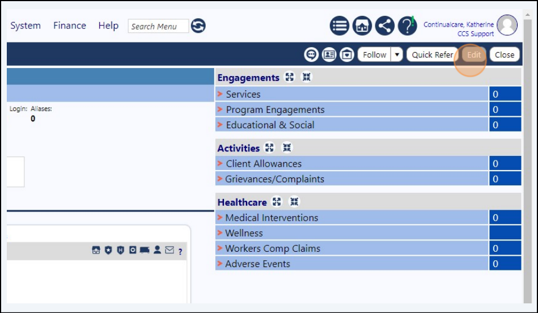Open the Follow dropdown arrow
The width and height of the screenshot is (538, 313).
397,54
